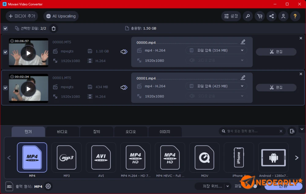
Task: Rename 00000.mp4 with pencil icon
Action: point(243,42)
